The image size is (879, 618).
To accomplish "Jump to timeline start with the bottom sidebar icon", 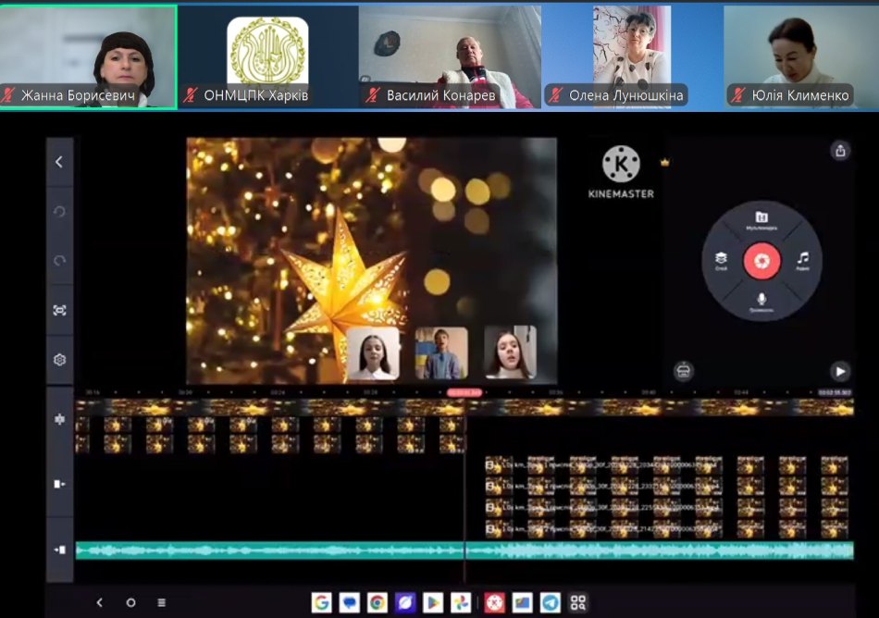I will pos(60,550).
